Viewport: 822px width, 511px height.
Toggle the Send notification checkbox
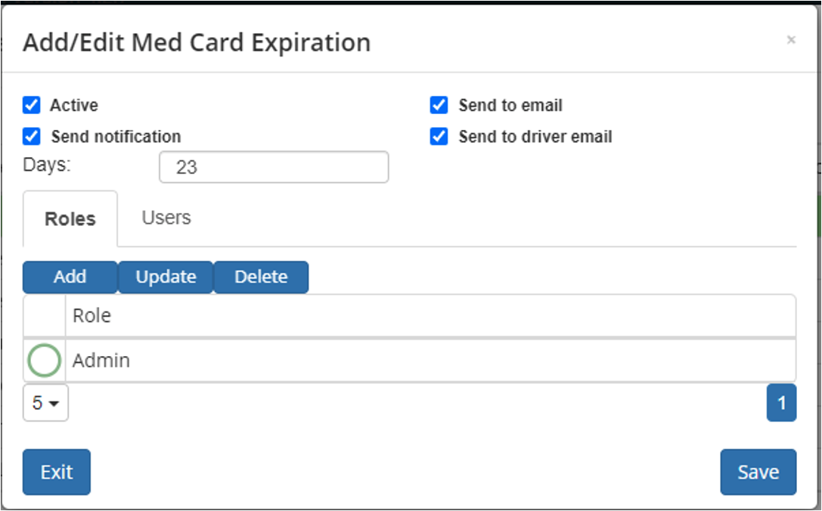[x=32, y=136]
